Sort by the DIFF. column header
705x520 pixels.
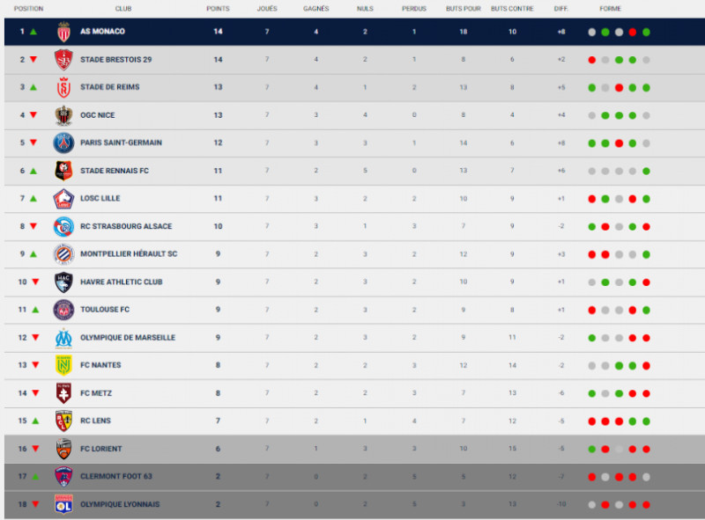(x=561, y=9)
